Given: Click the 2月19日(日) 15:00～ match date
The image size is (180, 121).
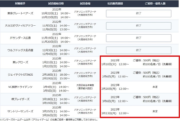Looking at the screenshot, I should [56, 78].
